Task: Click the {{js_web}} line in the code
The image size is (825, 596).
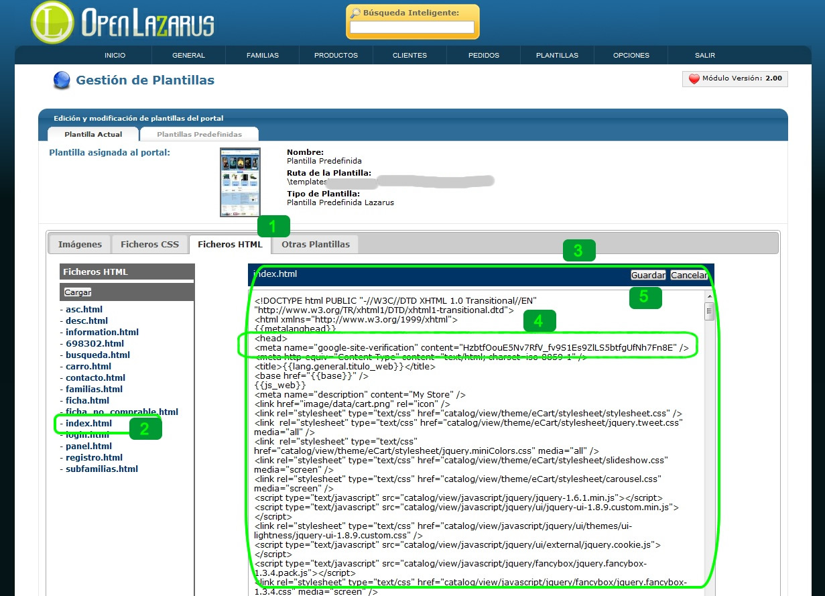Action: (x=280, y=386)
